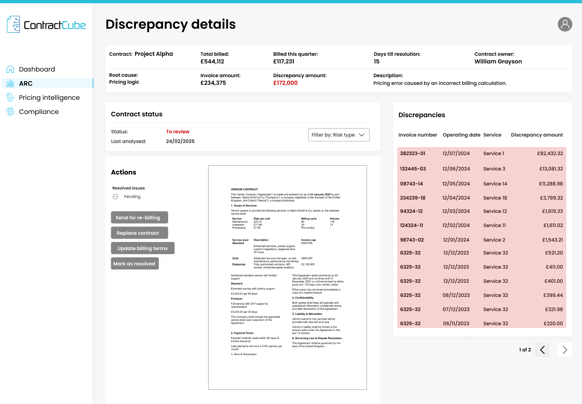The width and height of the screenshot is (582, 404).
Task: Sort by Invoice number column header
Action: coord(418,135)
